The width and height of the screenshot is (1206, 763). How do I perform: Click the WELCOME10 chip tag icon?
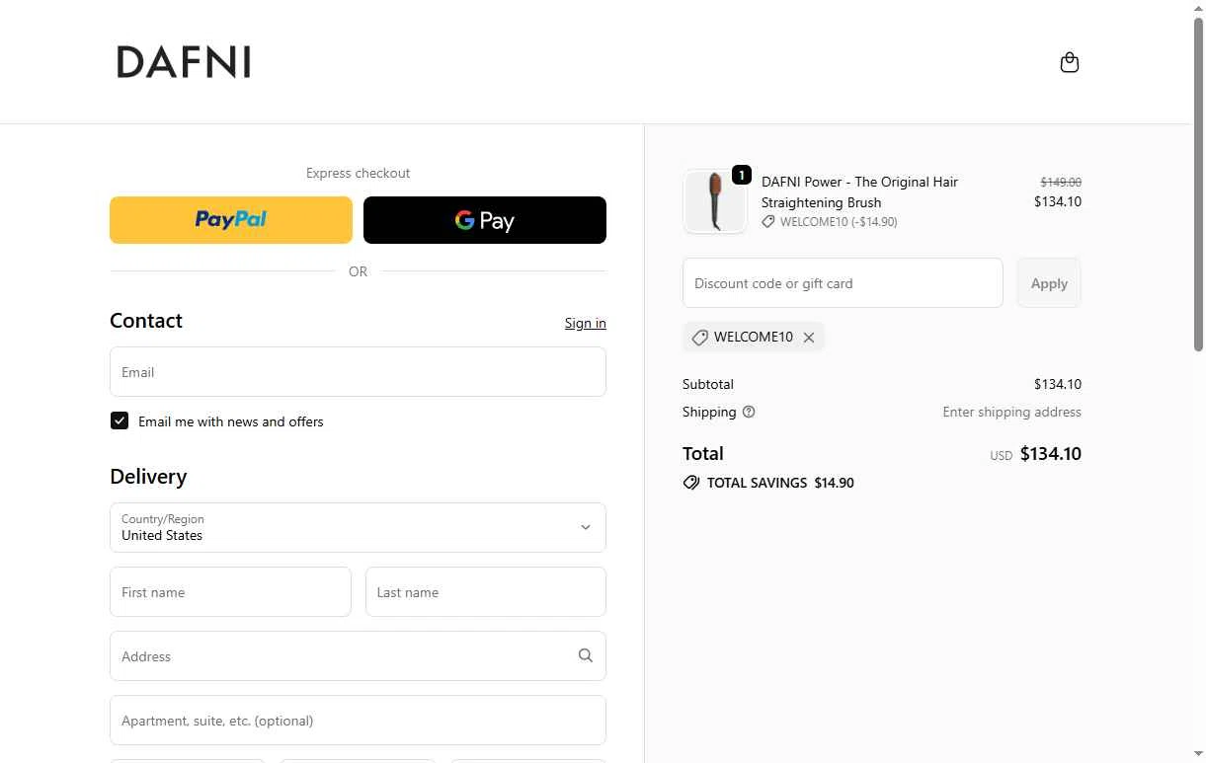point(699,338)
